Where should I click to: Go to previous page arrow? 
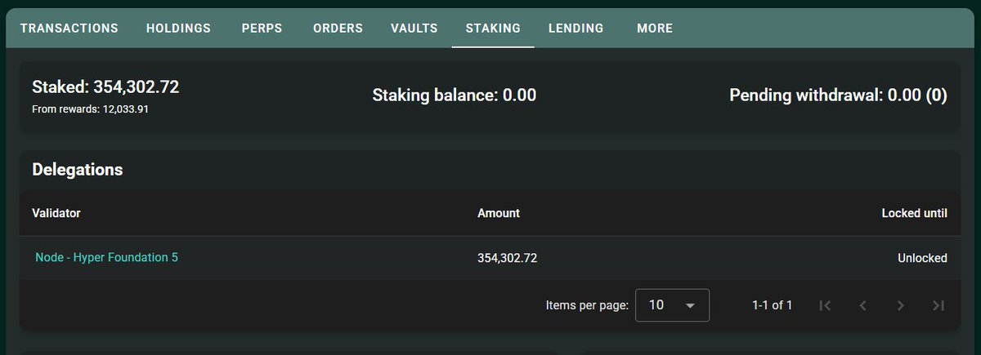862,305
